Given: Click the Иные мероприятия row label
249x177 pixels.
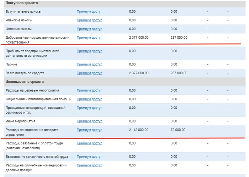Looking at the screenshot, I should pyautogui.click(x=20, y=121).
